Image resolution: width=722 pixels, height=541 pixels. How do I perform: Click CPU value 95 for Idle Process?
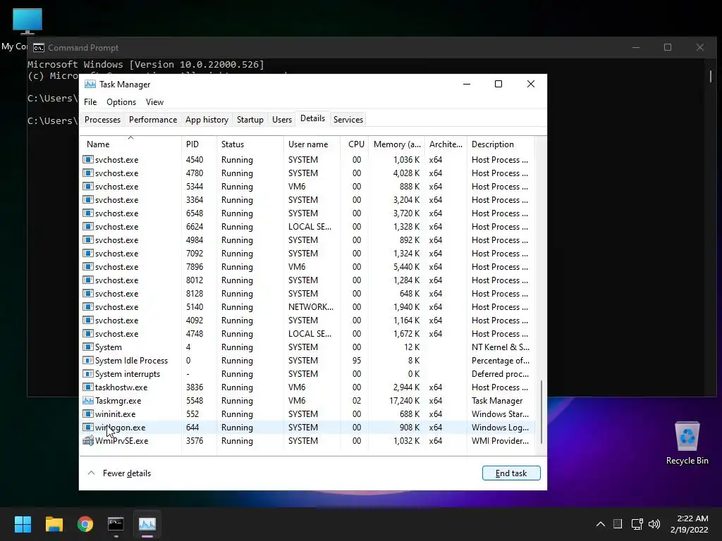357,361
